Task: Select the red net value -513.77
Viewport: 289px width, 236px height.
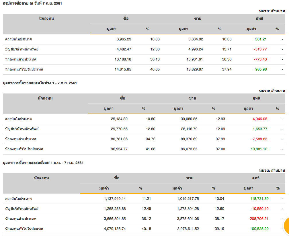Action: (260, 49)
